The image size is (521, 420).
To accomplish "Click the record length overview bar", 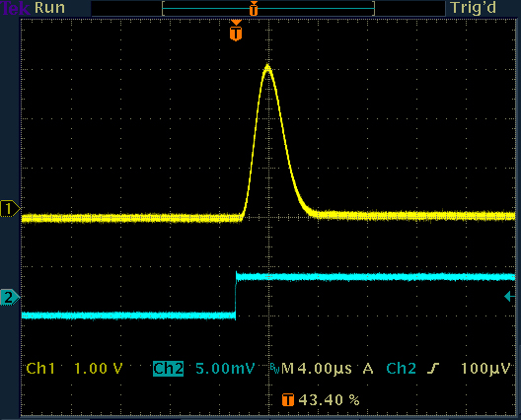I will [268, 8].
